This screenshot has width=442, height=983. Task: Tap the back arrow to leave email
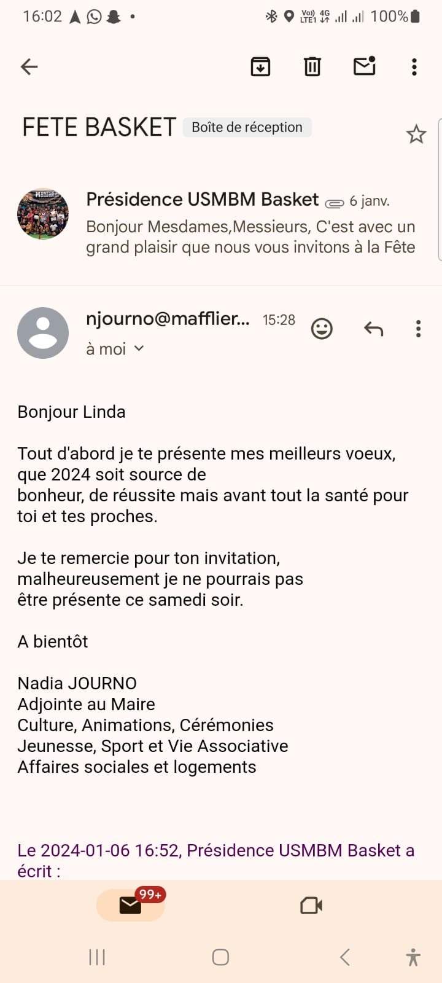[29, 66]
